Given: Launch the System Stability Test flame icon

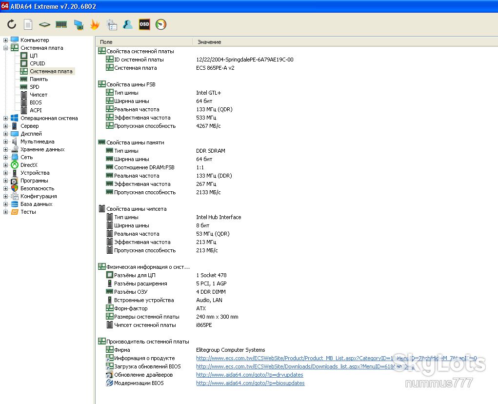Looking at the screenshot, I should coord(95,24).
